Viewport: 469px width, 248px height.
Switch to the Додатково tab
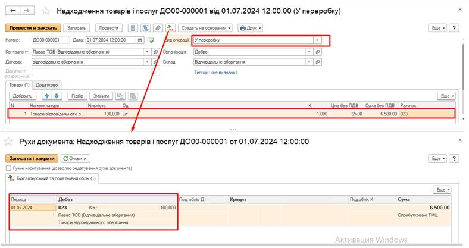[46, 85]
